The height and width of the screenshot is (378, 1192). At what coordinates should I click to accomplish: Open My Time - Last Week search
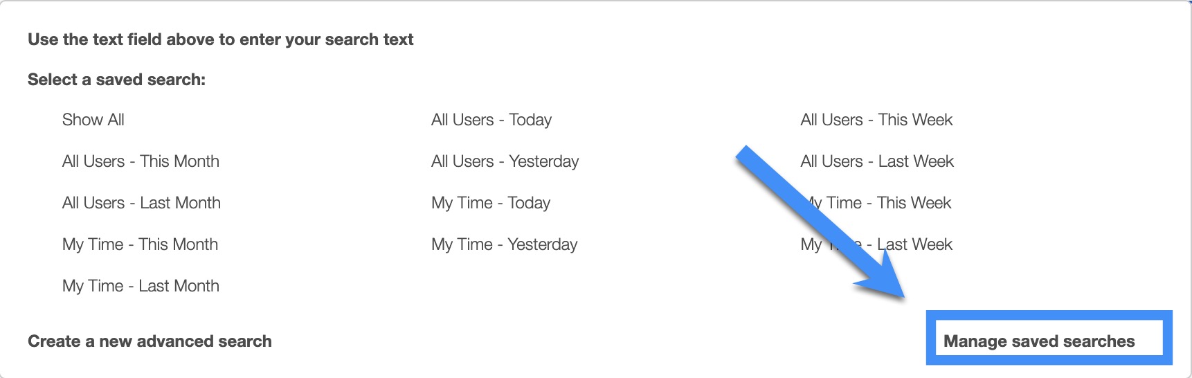(914, 244)
